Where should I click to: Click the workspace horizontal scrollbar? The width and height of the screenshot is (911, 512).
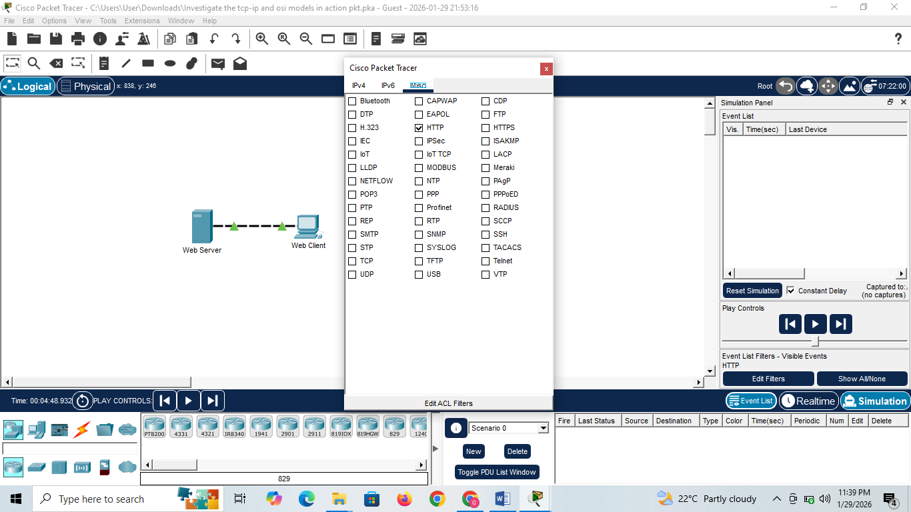[102, 382]
